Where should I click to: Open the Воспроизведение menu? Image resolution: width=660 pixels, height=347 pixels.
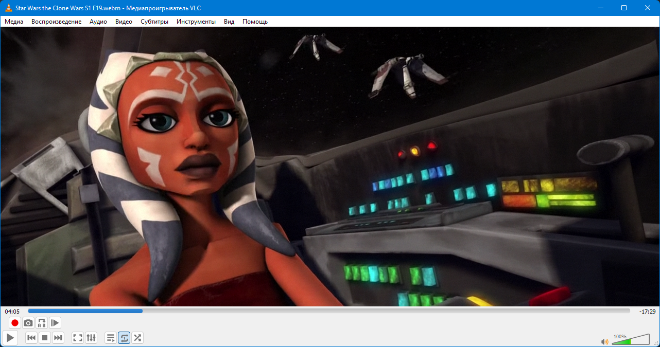[56, 22]
